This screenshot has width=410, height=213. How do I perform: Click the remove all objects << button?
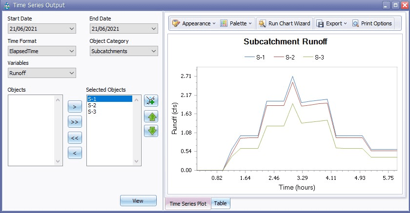[74, 138]
